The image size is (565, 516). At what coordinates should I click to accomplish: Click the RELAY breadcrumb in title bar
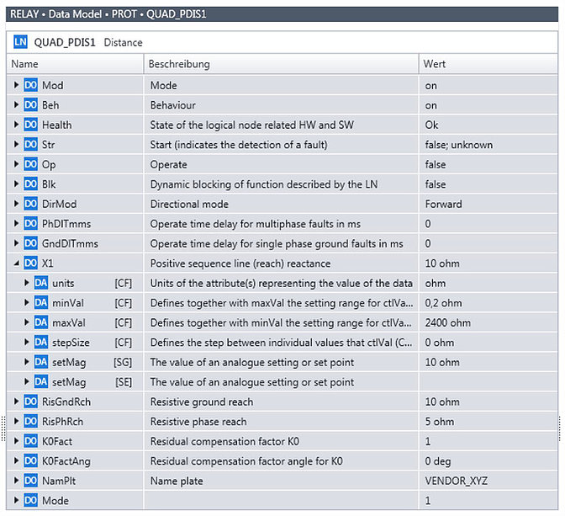24,14
